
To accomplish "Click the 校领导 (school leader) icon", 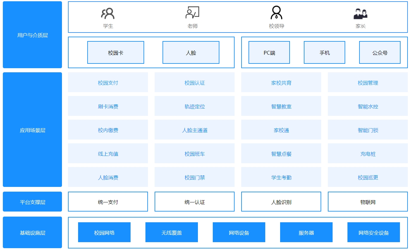I will (276, 13).
